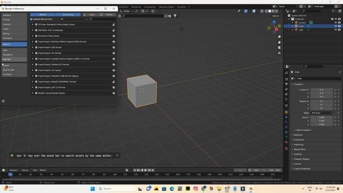Open Object properties tab (orange square)
The image size is (343, 193).
click(x=286, y=112)
